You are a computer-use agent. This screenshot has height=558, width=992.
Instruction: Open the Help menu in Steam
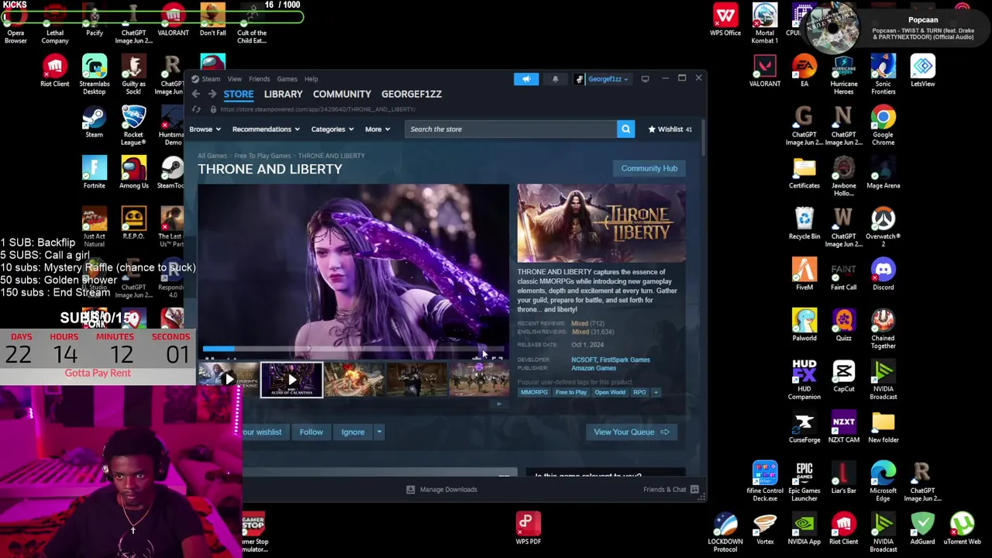coord(311,78)
